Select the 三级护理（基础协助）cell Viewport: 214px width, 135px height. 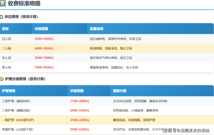tap(16, 101)
